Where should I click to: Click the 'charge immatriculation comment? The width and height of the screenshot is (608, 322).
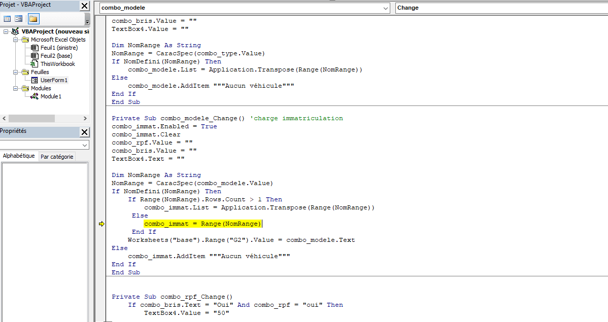click(296, 118)
